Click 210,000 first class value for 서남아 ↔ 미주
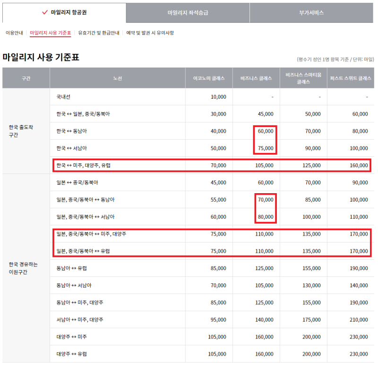This screenshot has width=378, height=366. tap(359, 320)
